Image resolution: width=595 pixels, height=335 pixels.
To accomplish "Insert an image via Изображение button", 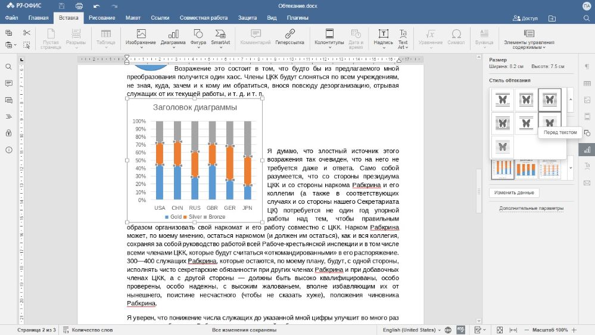I will tap(141, 38).
